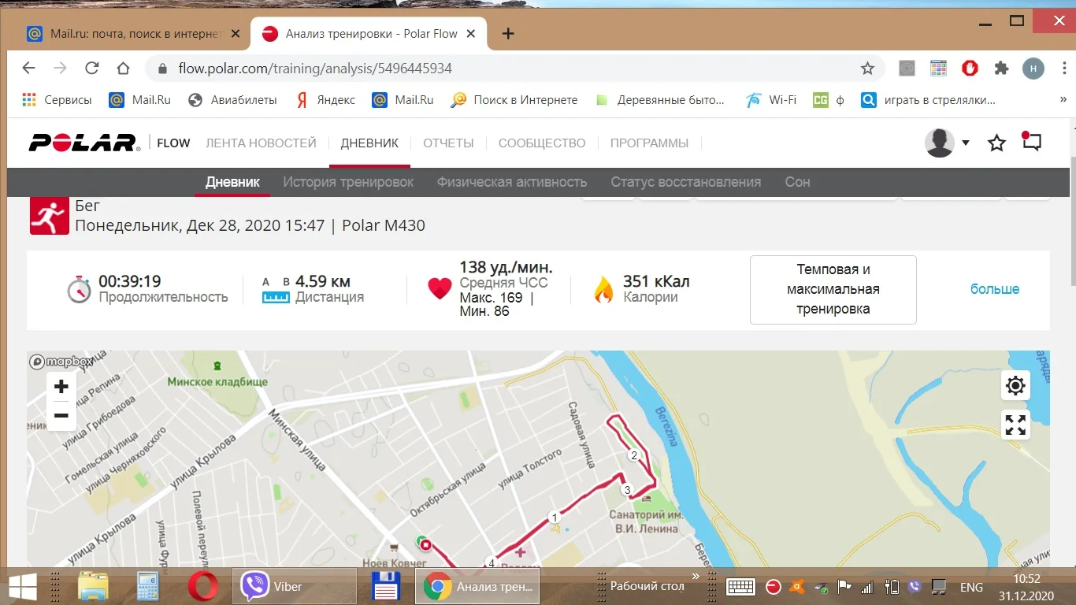This screenshot has height=605, width=1076.
Task: Open the Chrome extensions puzzle menu
Action: tap(1001, 69)
